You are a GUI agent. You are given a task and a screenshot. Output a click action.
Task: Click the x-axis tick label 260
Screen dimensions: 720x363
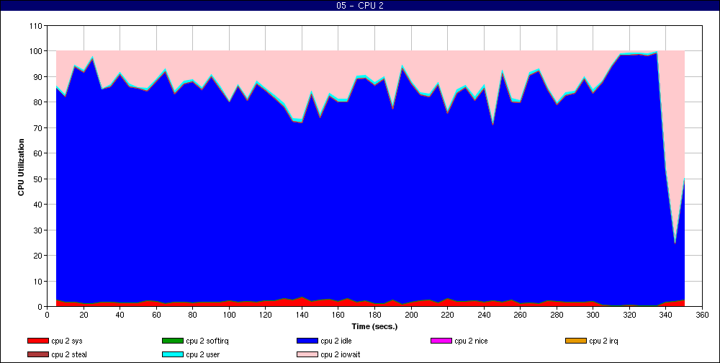(x=521, y=315)
